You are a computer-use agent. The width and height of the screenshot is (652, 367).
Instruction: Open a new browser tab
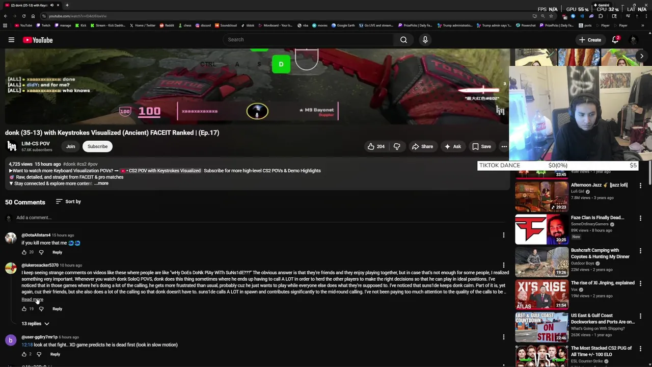[67, 5]
